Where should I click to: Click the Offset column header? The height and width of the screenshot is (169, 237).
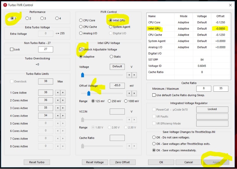point(220,16)
